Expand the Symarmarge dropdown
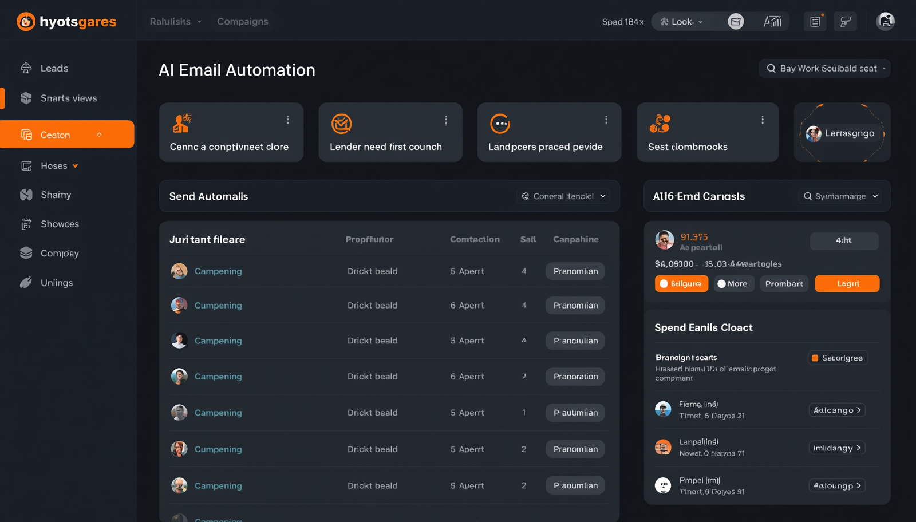This screenshot has height=522, width=916. (840, 196)
